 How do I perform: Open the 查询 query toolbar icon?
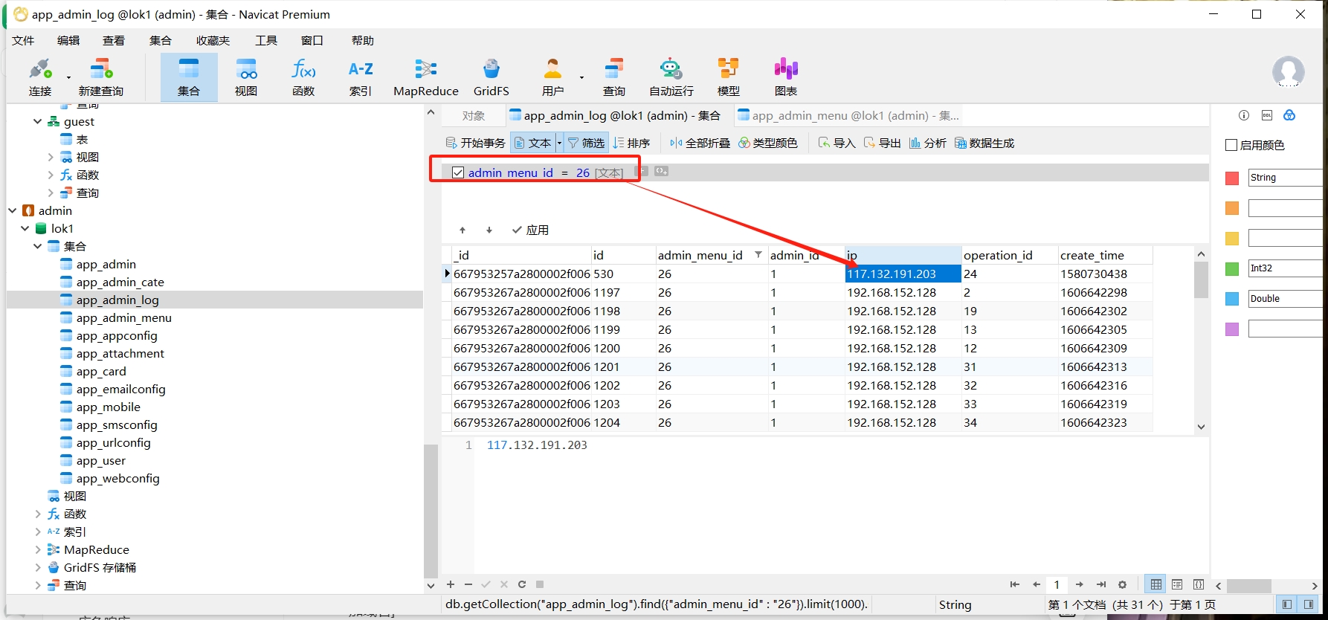(614, 77)
